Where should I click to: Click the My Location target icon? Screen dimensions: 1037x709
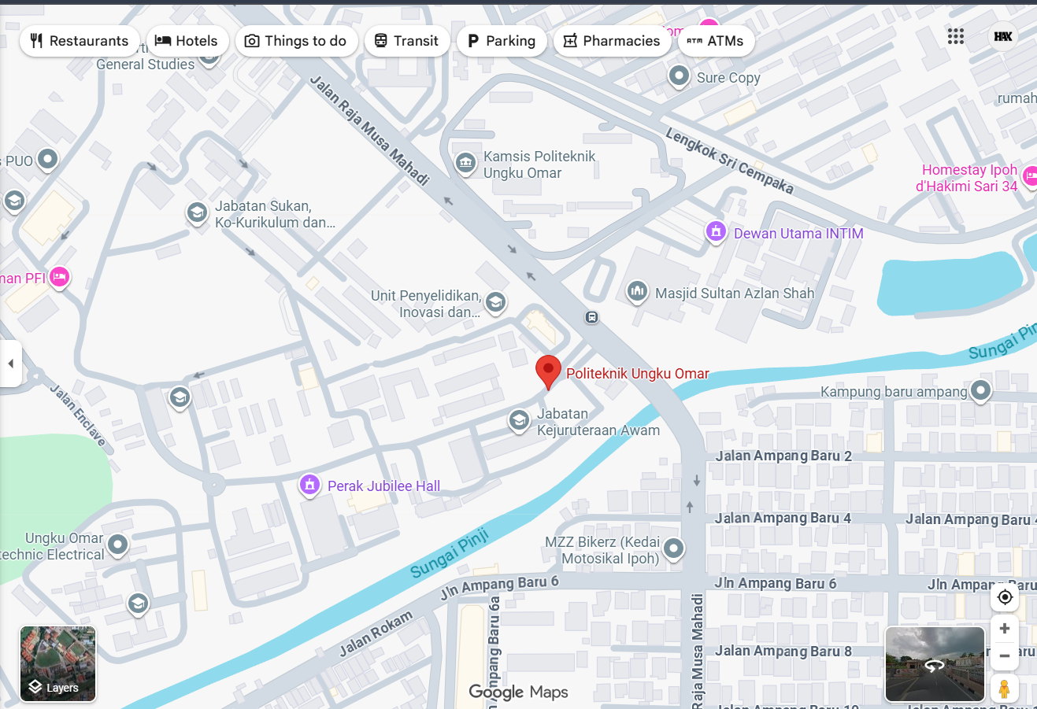1005,597
